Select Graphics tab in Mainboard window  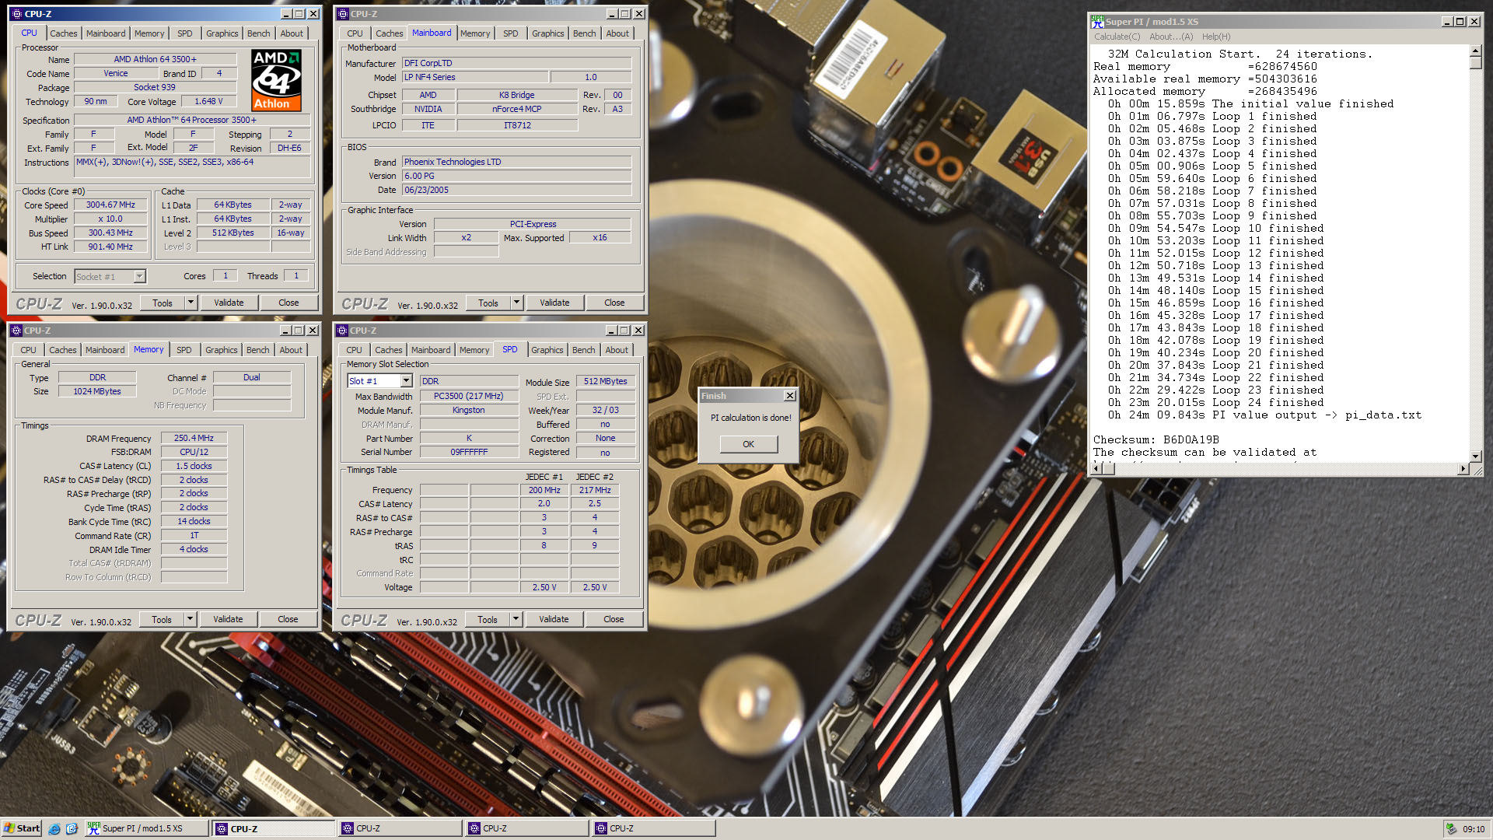pos(548,33)
